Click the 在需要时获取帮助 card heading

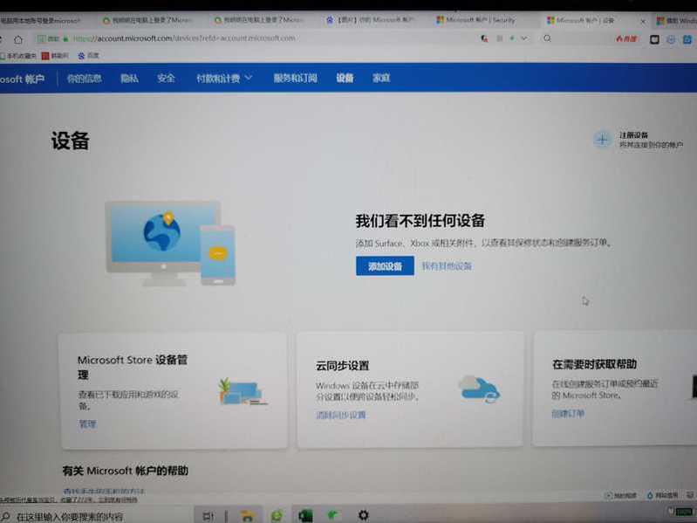pos(594,364)
